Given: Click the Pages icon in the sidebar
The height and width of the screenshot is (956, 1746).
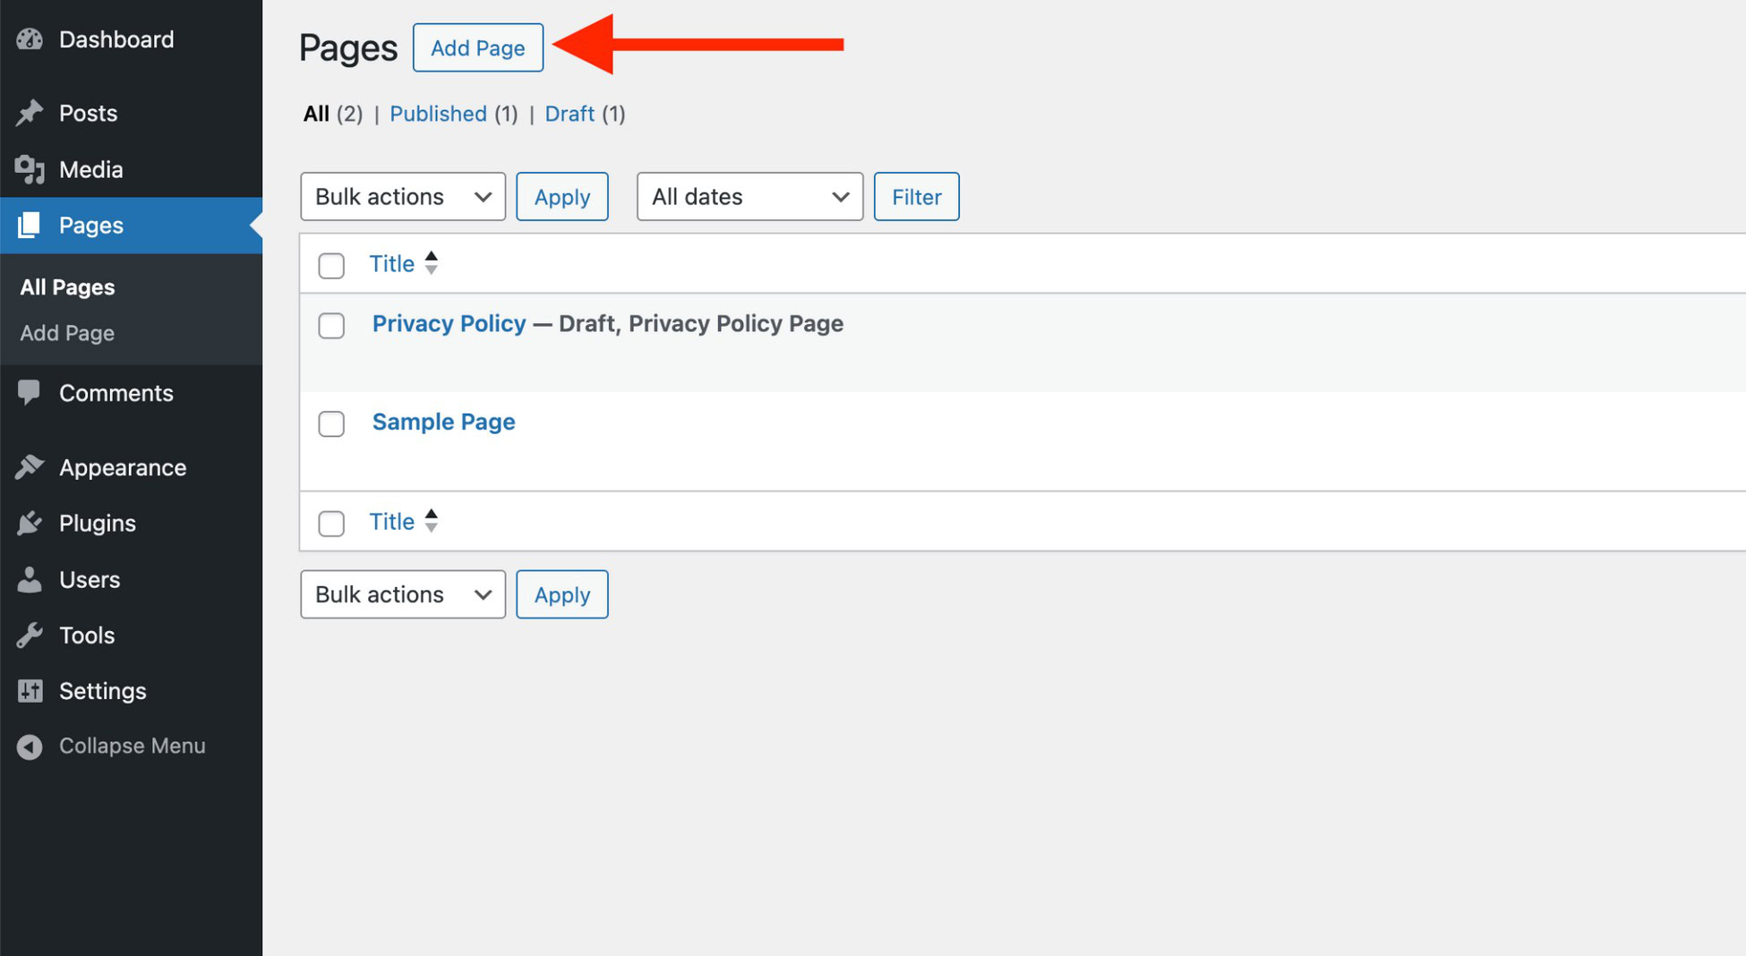Looking at the screenshot, I should click(30, 226).
